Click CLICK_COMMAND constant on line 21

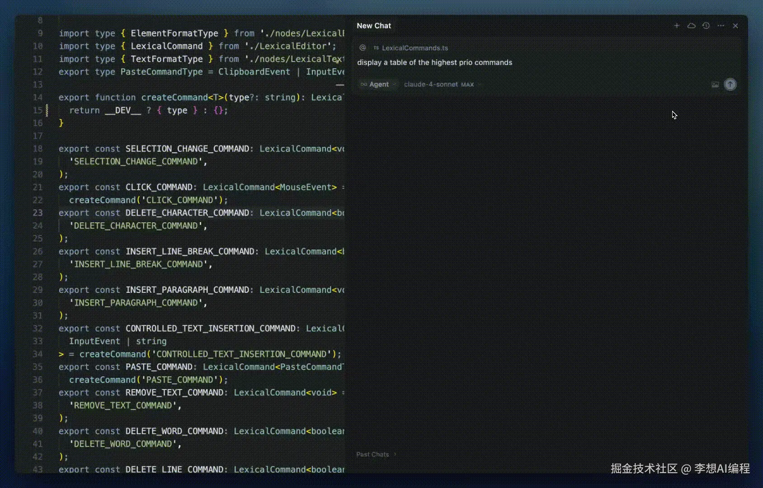(159, 187)
